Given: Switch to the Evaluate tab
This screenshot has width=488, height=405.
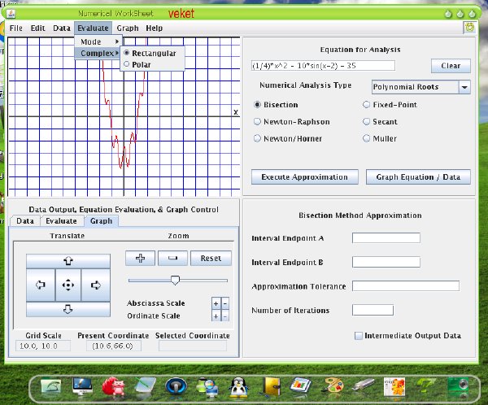Looking at the screenshot, I should pyautogui.click(x=61, y=221).
